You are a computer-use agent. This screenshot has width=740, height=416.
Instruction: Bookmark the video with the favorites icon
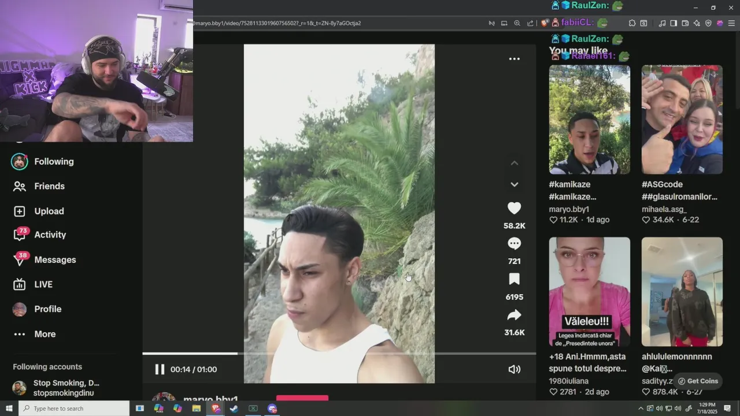(514, 279)
